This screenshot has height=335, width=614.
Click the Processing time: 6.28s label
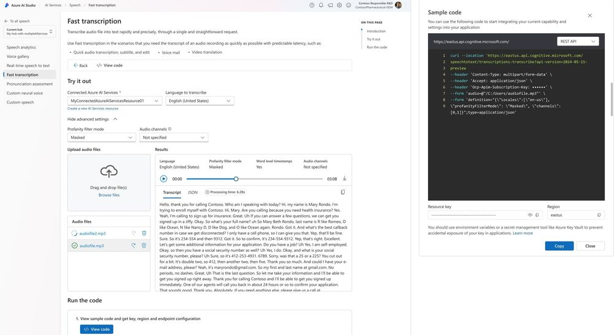[225, 192]
